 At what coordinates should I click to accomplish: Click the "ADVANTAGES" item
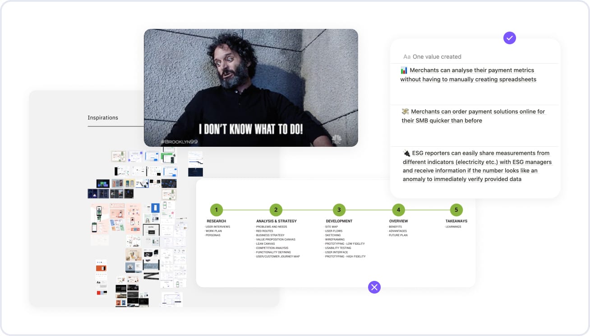click(x=397, y=231)
